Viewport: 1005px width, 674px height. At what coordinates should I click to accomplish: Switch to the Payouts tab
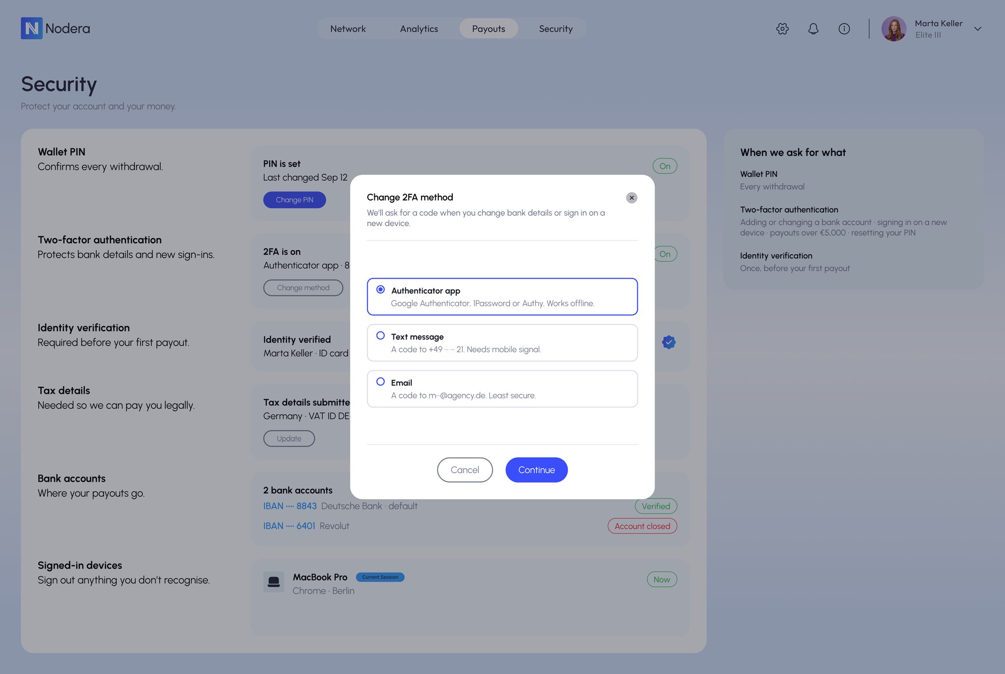click(x=488, y=29)
